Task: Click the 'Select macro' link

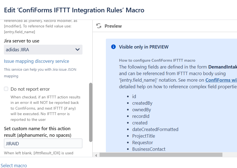Action: (x=13, y=165)
